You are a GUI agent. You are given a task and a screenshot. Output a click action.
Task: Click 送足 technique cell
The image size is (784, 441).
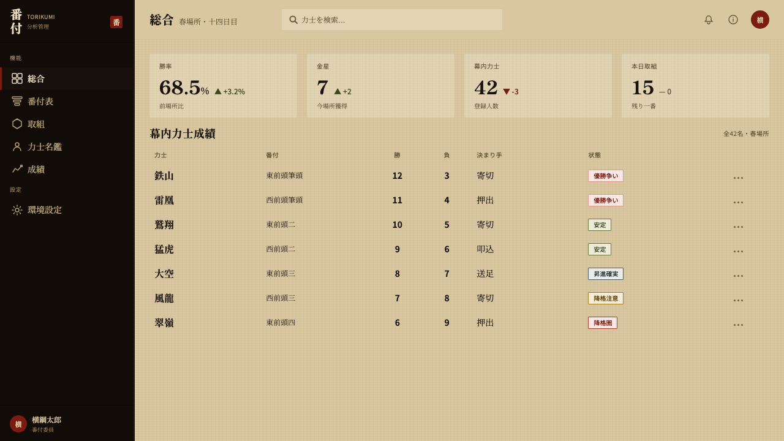point(485,274)
